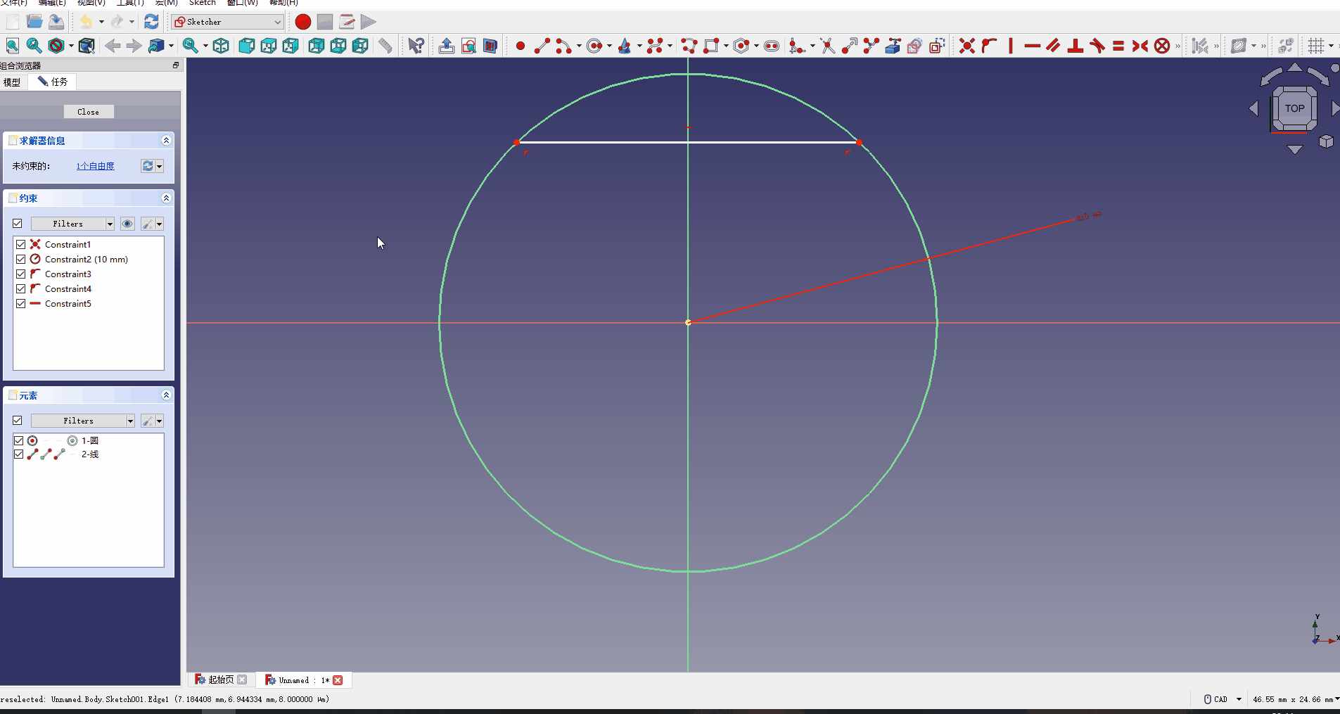Select the create arc tool
Viewport: 1340px width, 714px height.
click(x=563, y=46)
